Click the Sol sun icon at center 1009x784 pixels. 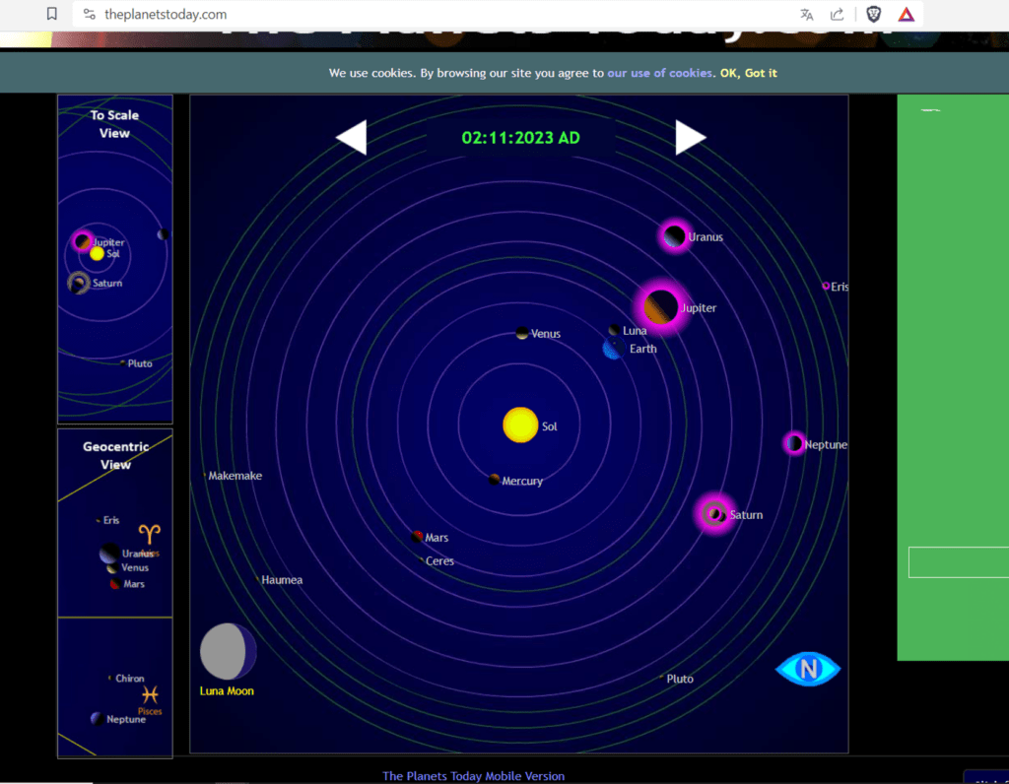click(520, 425)
